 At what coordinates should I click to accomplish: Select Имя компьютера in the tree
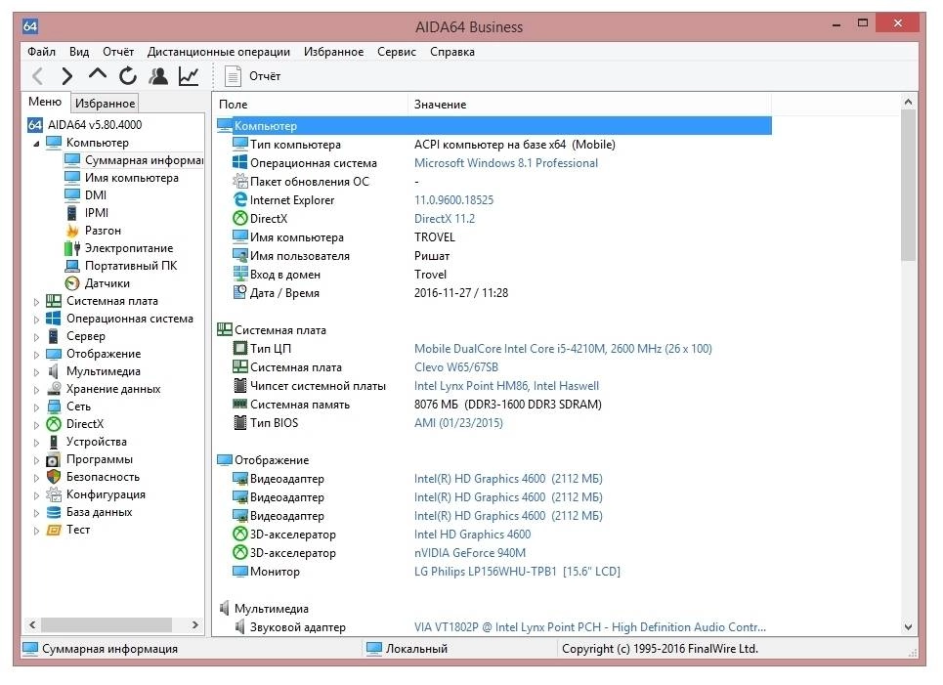click(131, 178)
